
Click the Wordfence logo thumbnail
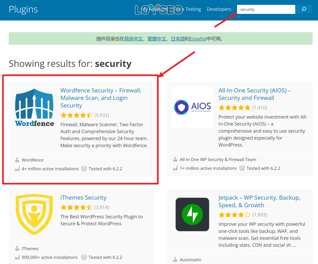coord(34,108)
